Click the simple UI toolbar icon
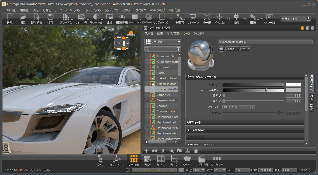Viewport: 318px width, 175px height. click(x=269, y=17)
